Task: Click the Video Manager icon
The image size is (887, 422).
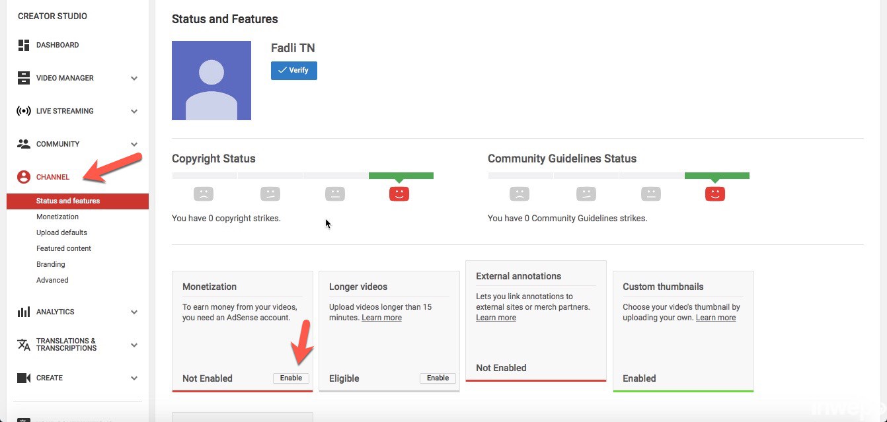Action: (24, 78)
